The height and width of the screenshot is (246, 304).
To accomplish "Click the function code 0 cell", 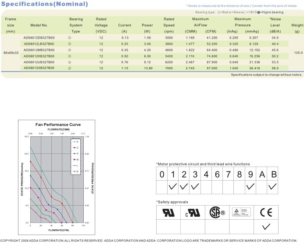I will (x=162, y=174).
